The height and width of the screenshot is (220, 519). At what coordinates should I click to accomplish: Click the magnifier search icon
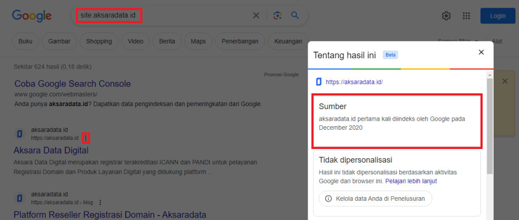coord(295,15)
